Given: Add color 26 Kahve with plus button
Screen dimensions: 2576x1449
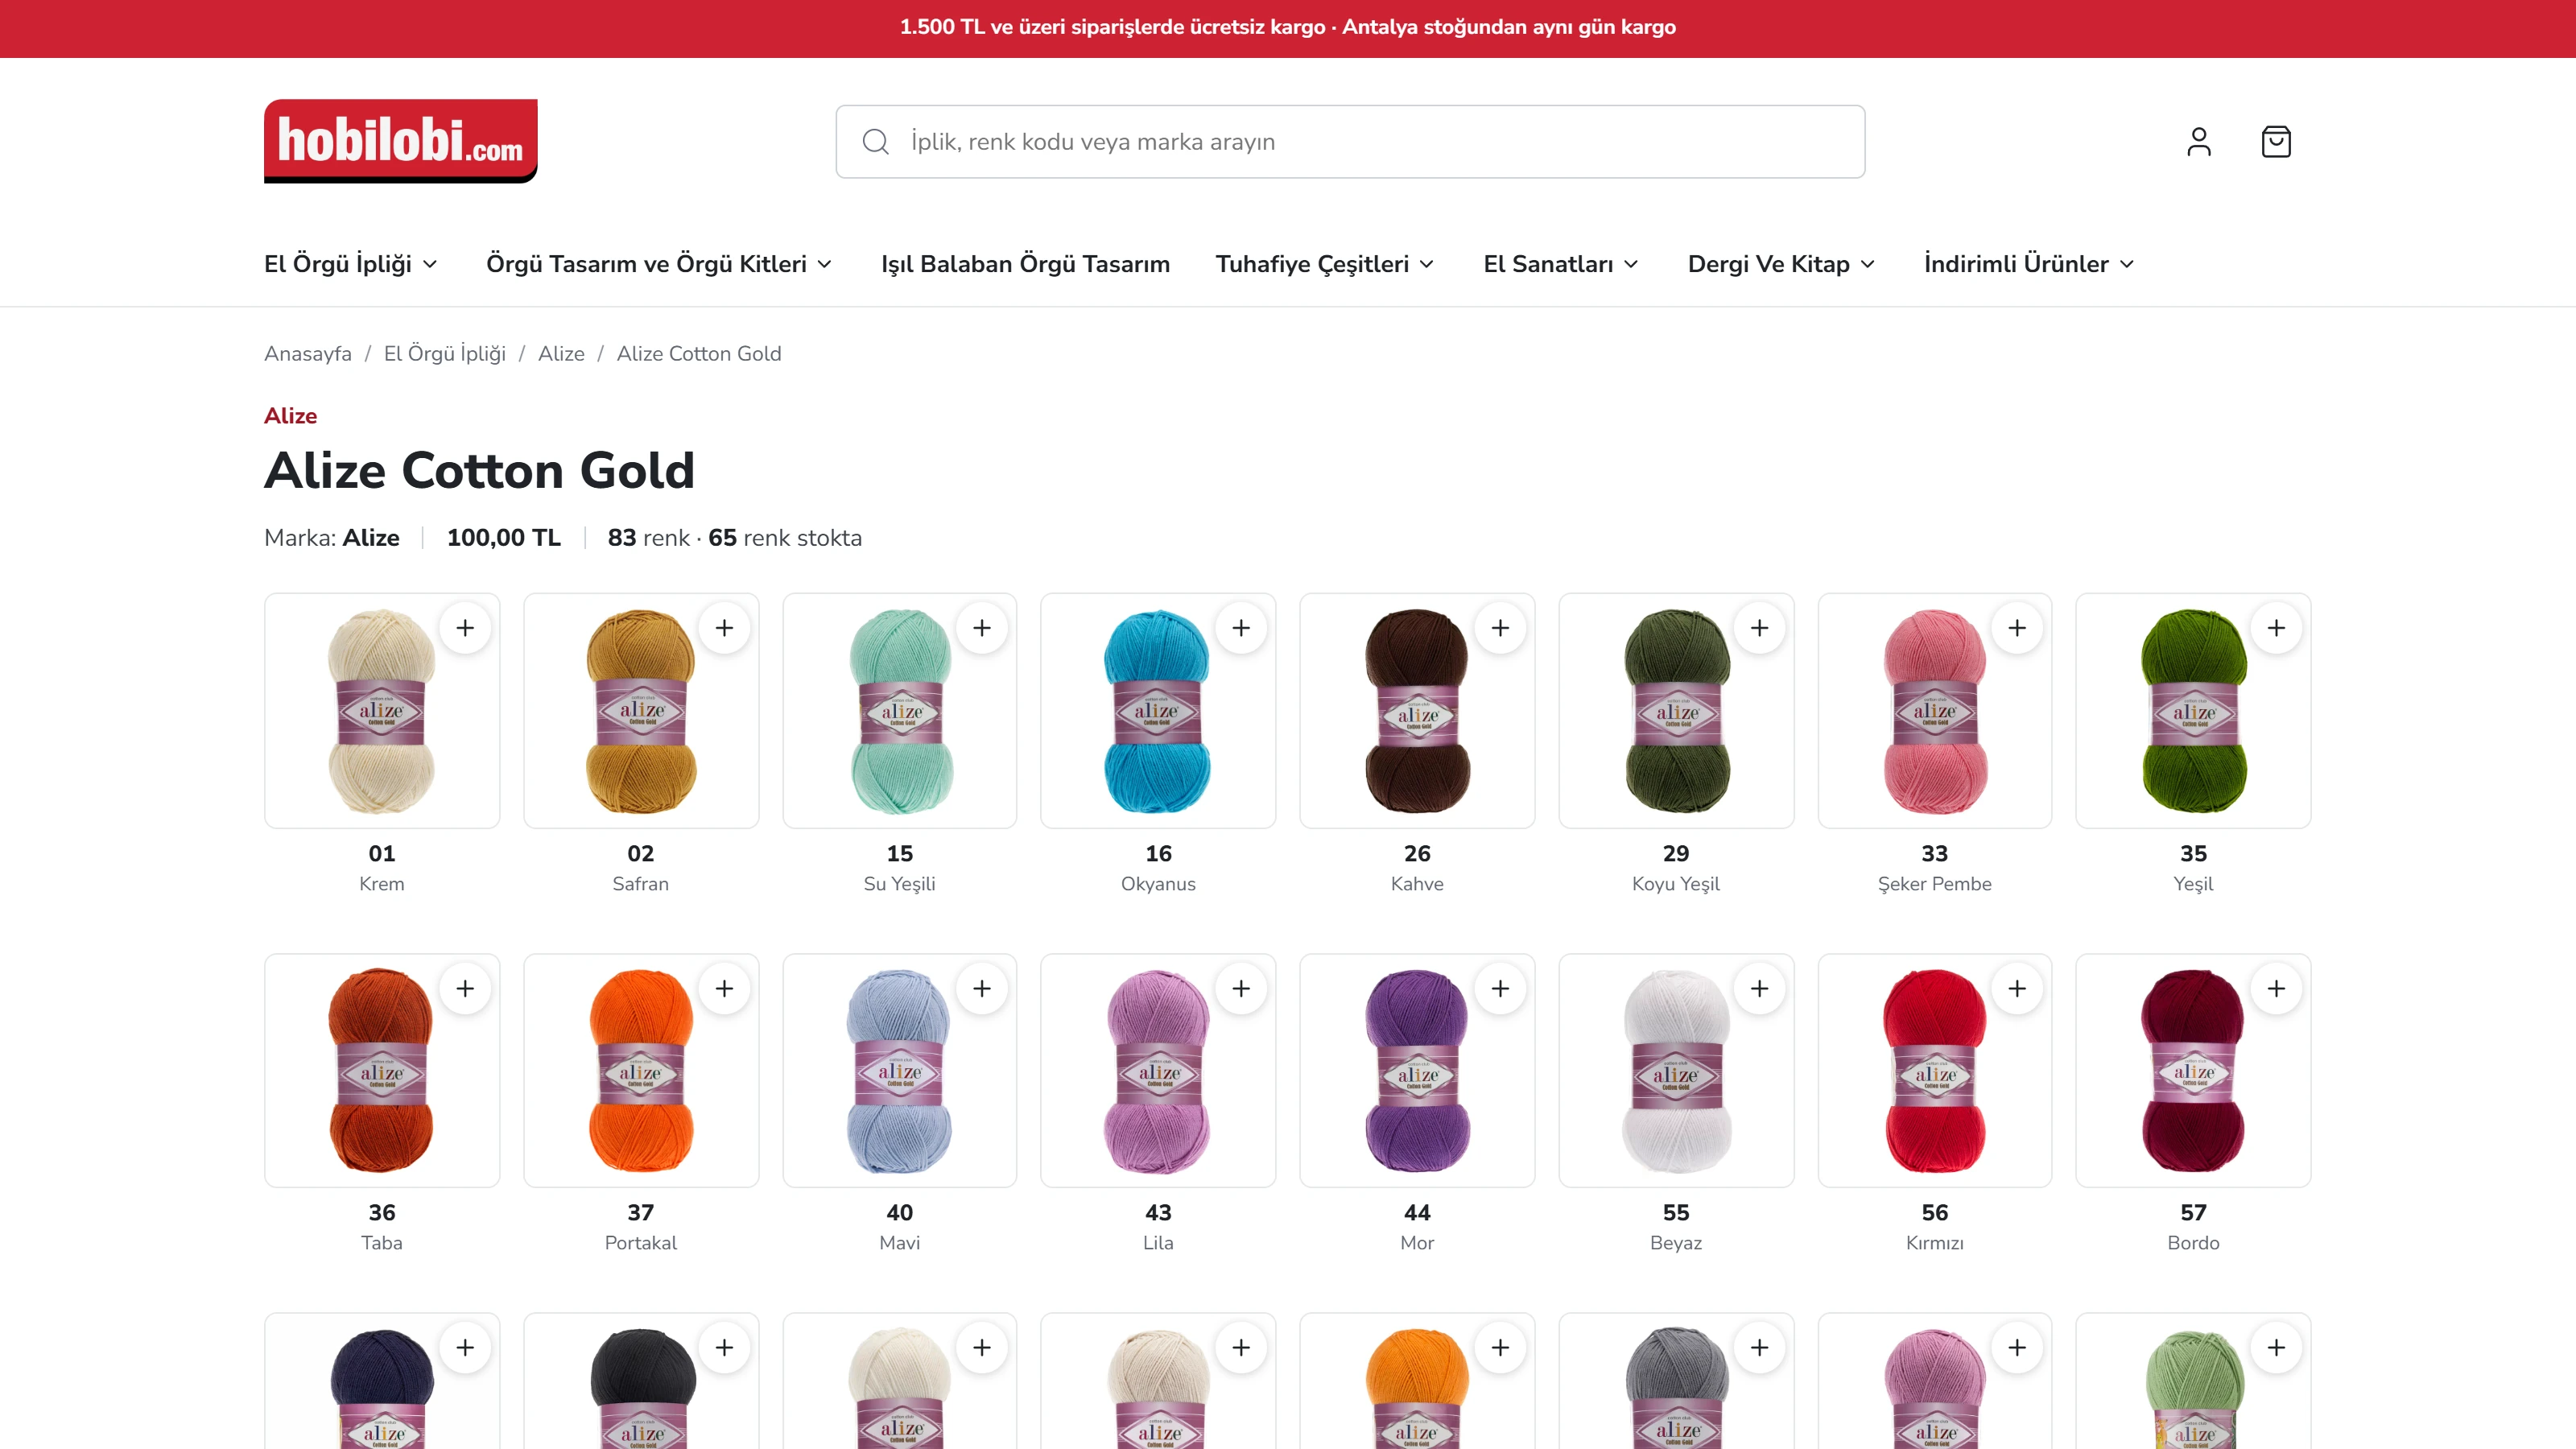Looking at the screenshot, I should [1500, 628].
